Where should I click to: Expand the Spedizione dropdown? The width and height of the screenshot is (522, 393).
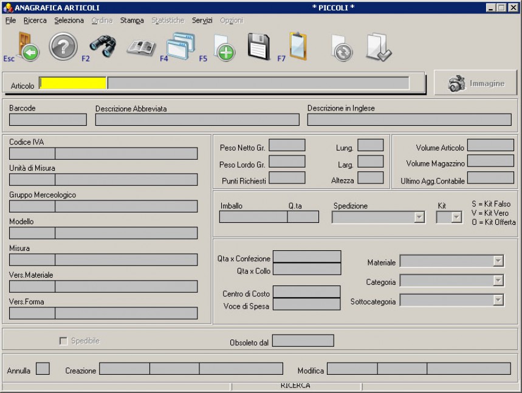(419, 217)
